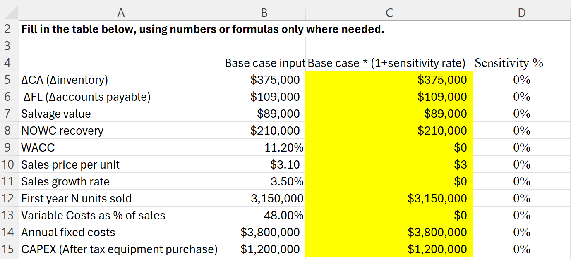
Task: Select the 'NOWC recovery' label cell
Action: [x=121, y=131]
